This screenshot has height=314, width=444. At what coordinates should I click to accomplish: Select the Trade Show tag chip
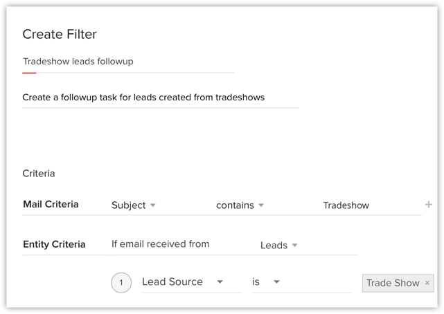[393, 283]
